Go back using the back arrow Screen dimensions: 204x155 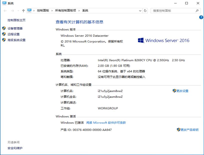coord(5,11)
